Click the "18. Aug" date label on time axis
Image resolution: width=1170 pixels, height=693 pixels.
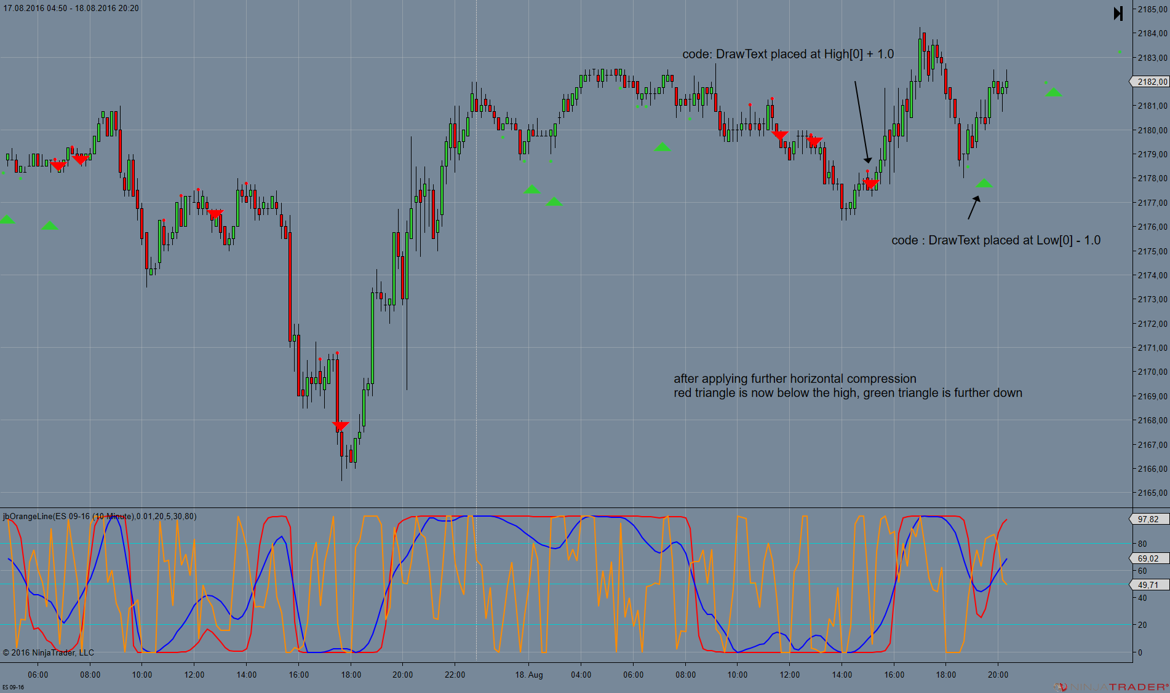click(529, 675)
